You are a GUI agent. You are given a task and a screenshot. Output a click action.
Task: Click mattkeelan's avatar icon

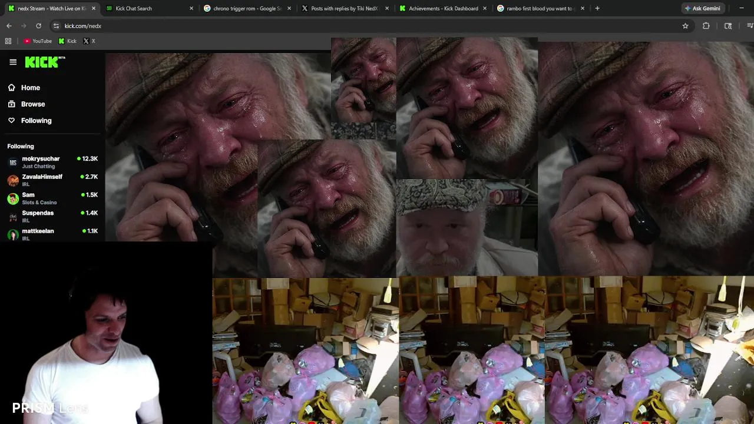[13, 234]
